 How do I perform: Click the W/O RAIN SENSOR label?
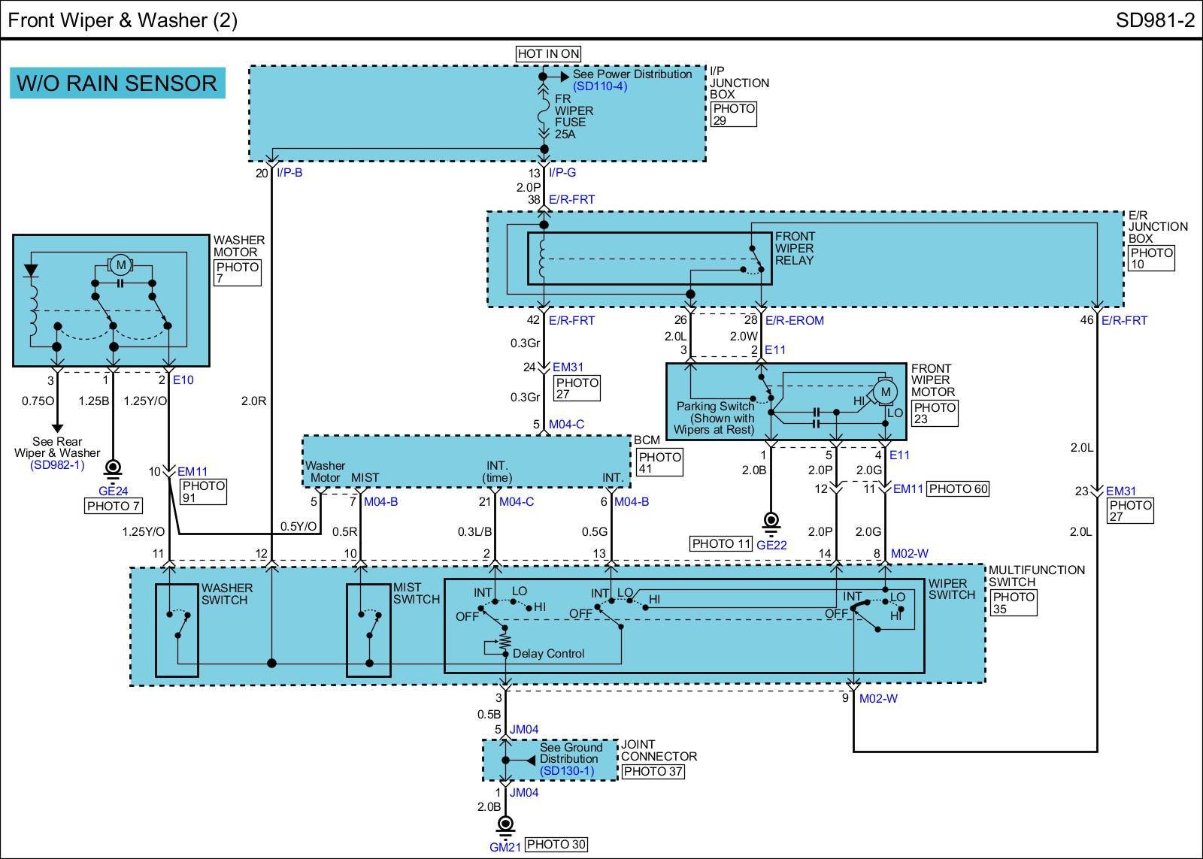pyautogui.click(x=117, y=83)
